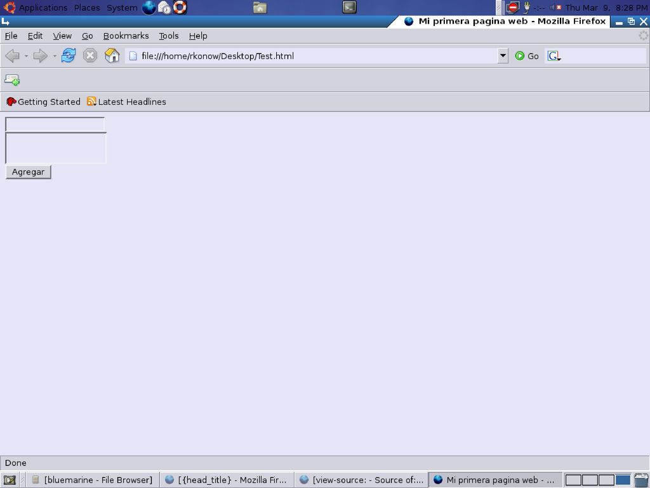Click the Ubuntu logo in top panel

[9, 8]
